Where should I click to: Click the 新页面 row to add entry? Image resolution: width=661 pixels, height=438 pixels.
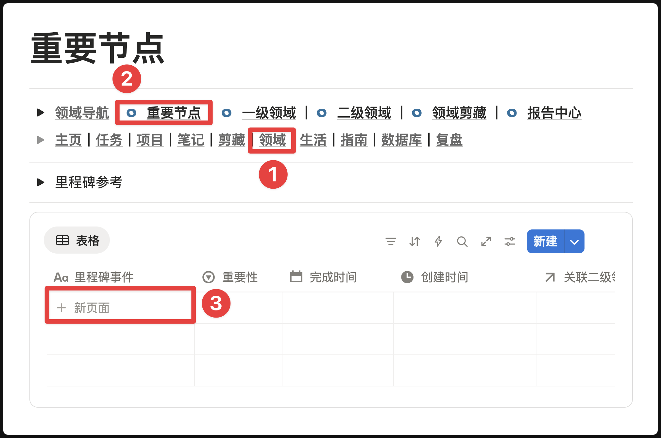pos(92,308)
